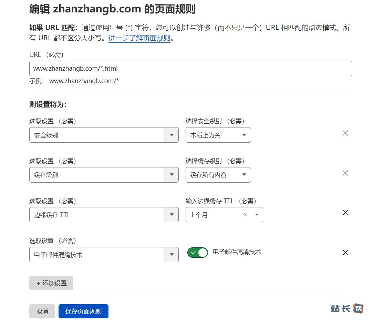385x328 pixels.
Task: Open the 安全级别 setting selector arrow
Action: click(x=171, y=135)
